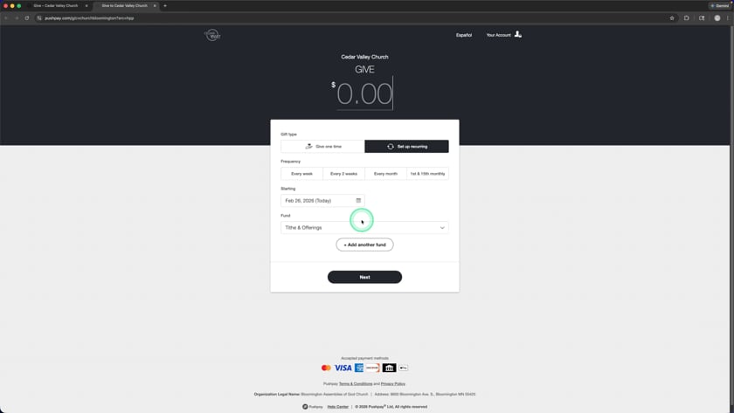The height and width of the screenshot is (413, 734).
Task: Click the Cedar Valley Church heading text
Action: [x=364, y=57]
